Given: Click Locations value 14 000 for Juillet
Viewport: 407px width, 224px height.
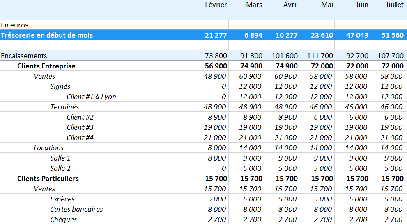Looking at the screenshot, I should [x=391, y=148].
